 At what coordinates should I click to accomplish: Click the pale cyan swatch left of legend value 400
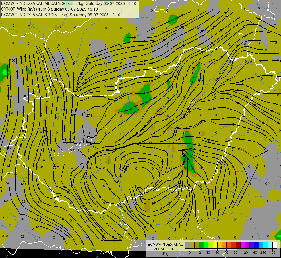pyautogui.click(x=271, y=245)
